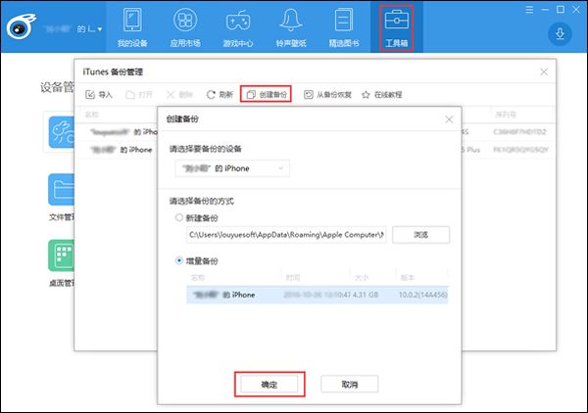Image resolution: width=588 pixels, height=413 pixels.
Task: Click the 取消 cancel button
Action: 350,385
